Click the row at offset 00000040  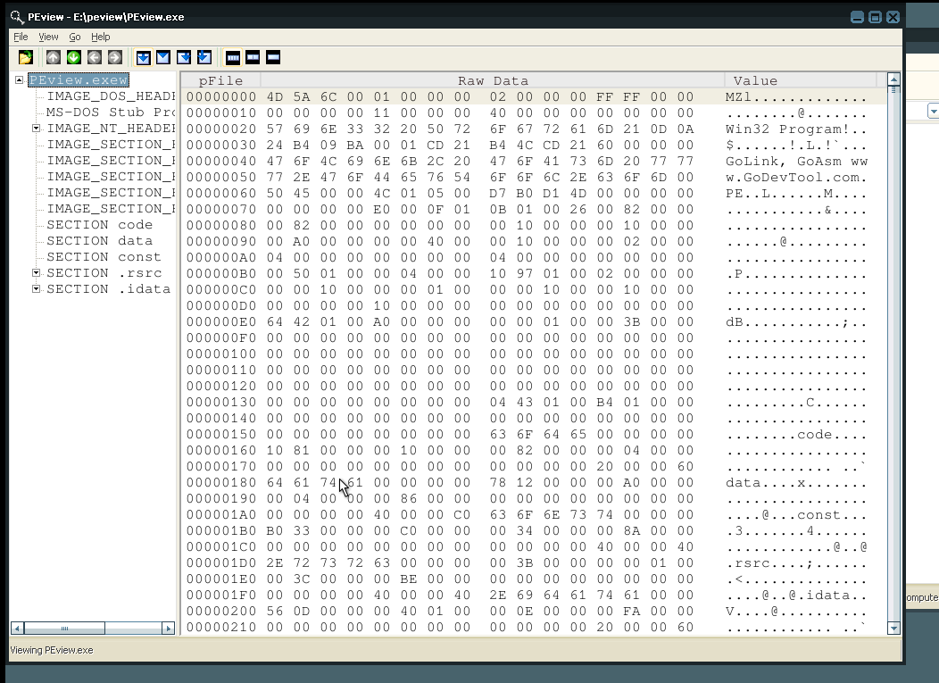pyautogui.click(x=534, y=162)
